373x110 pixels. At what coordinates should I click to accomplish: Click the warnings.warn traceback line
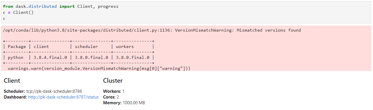pyautogui.click(x=99, y=68)
